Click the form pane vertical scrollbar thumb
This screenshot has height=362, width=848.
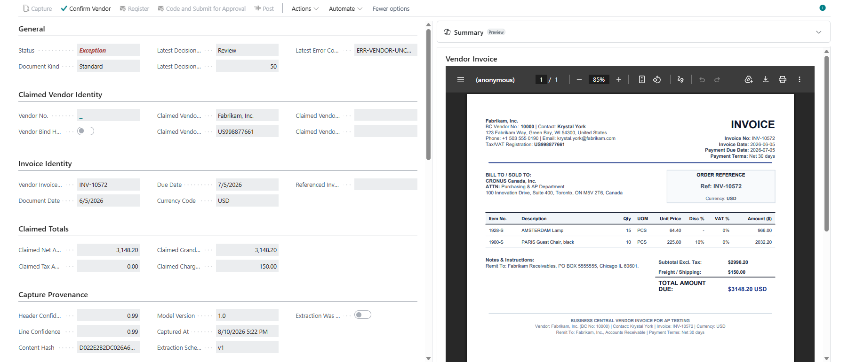(x=428, y=94)
